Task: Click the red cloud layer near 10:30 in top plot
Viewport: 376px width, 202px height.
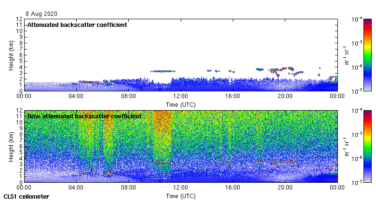Action: pyautogui.click(x=163, y=71)
